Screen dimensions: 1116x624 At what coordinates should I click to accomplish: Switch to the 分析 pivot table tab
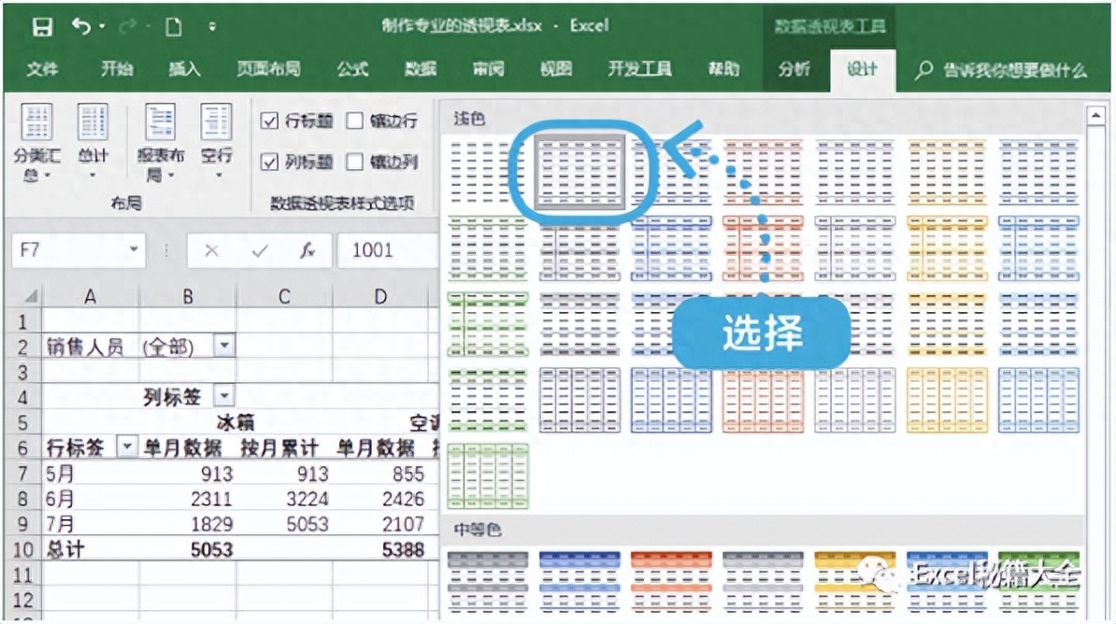[x=794, y=69]
